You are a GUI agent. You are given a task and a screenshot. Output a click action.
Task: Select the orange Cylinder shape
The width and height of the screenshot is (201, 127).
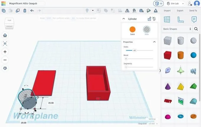(181, 55)
